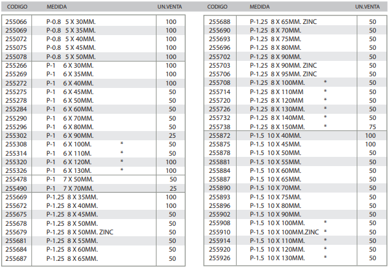
Task: Select the measure P-0.8 5 X 45MM.
Action: click(x=71, y=47)
